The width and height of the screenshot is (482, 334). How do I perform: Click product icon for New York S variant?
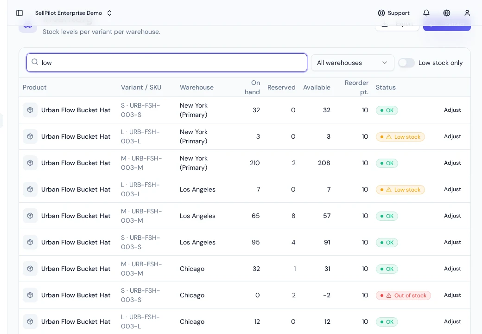[x=30, y=110]
